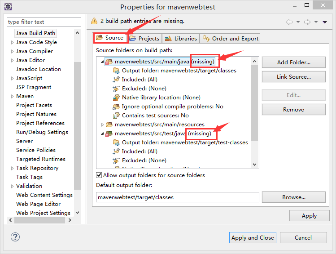Screen dimensions: 336x254
Task: Expand the Java Code Style category
Action: tap(12, 42)
